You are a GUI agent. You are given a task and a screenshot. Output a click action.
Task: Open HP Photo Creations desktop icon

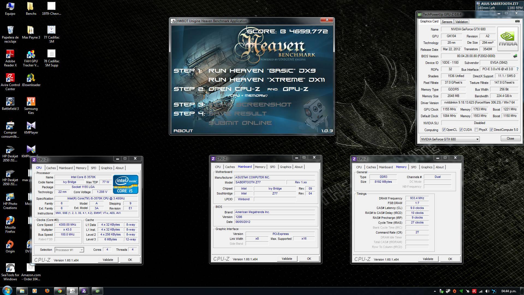click(x=10, y=201)
